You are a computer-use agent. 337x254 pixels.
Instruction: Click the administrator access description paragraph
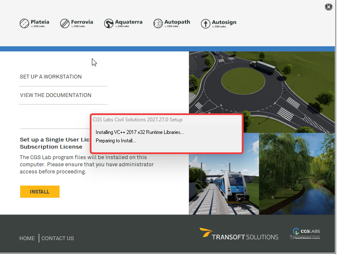[x=86, y=165]
